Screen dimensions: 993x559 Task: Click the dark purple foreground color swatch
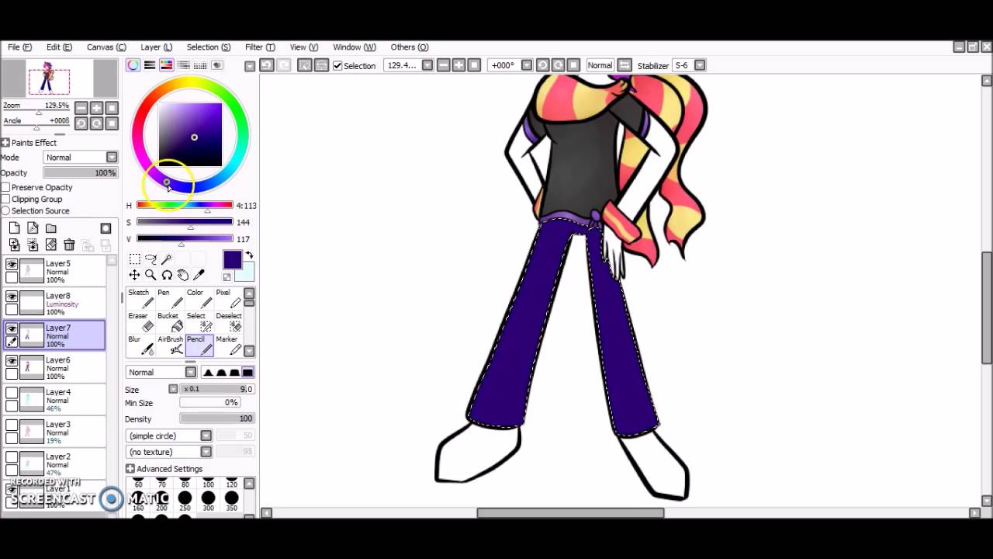[x=232, y=260]
